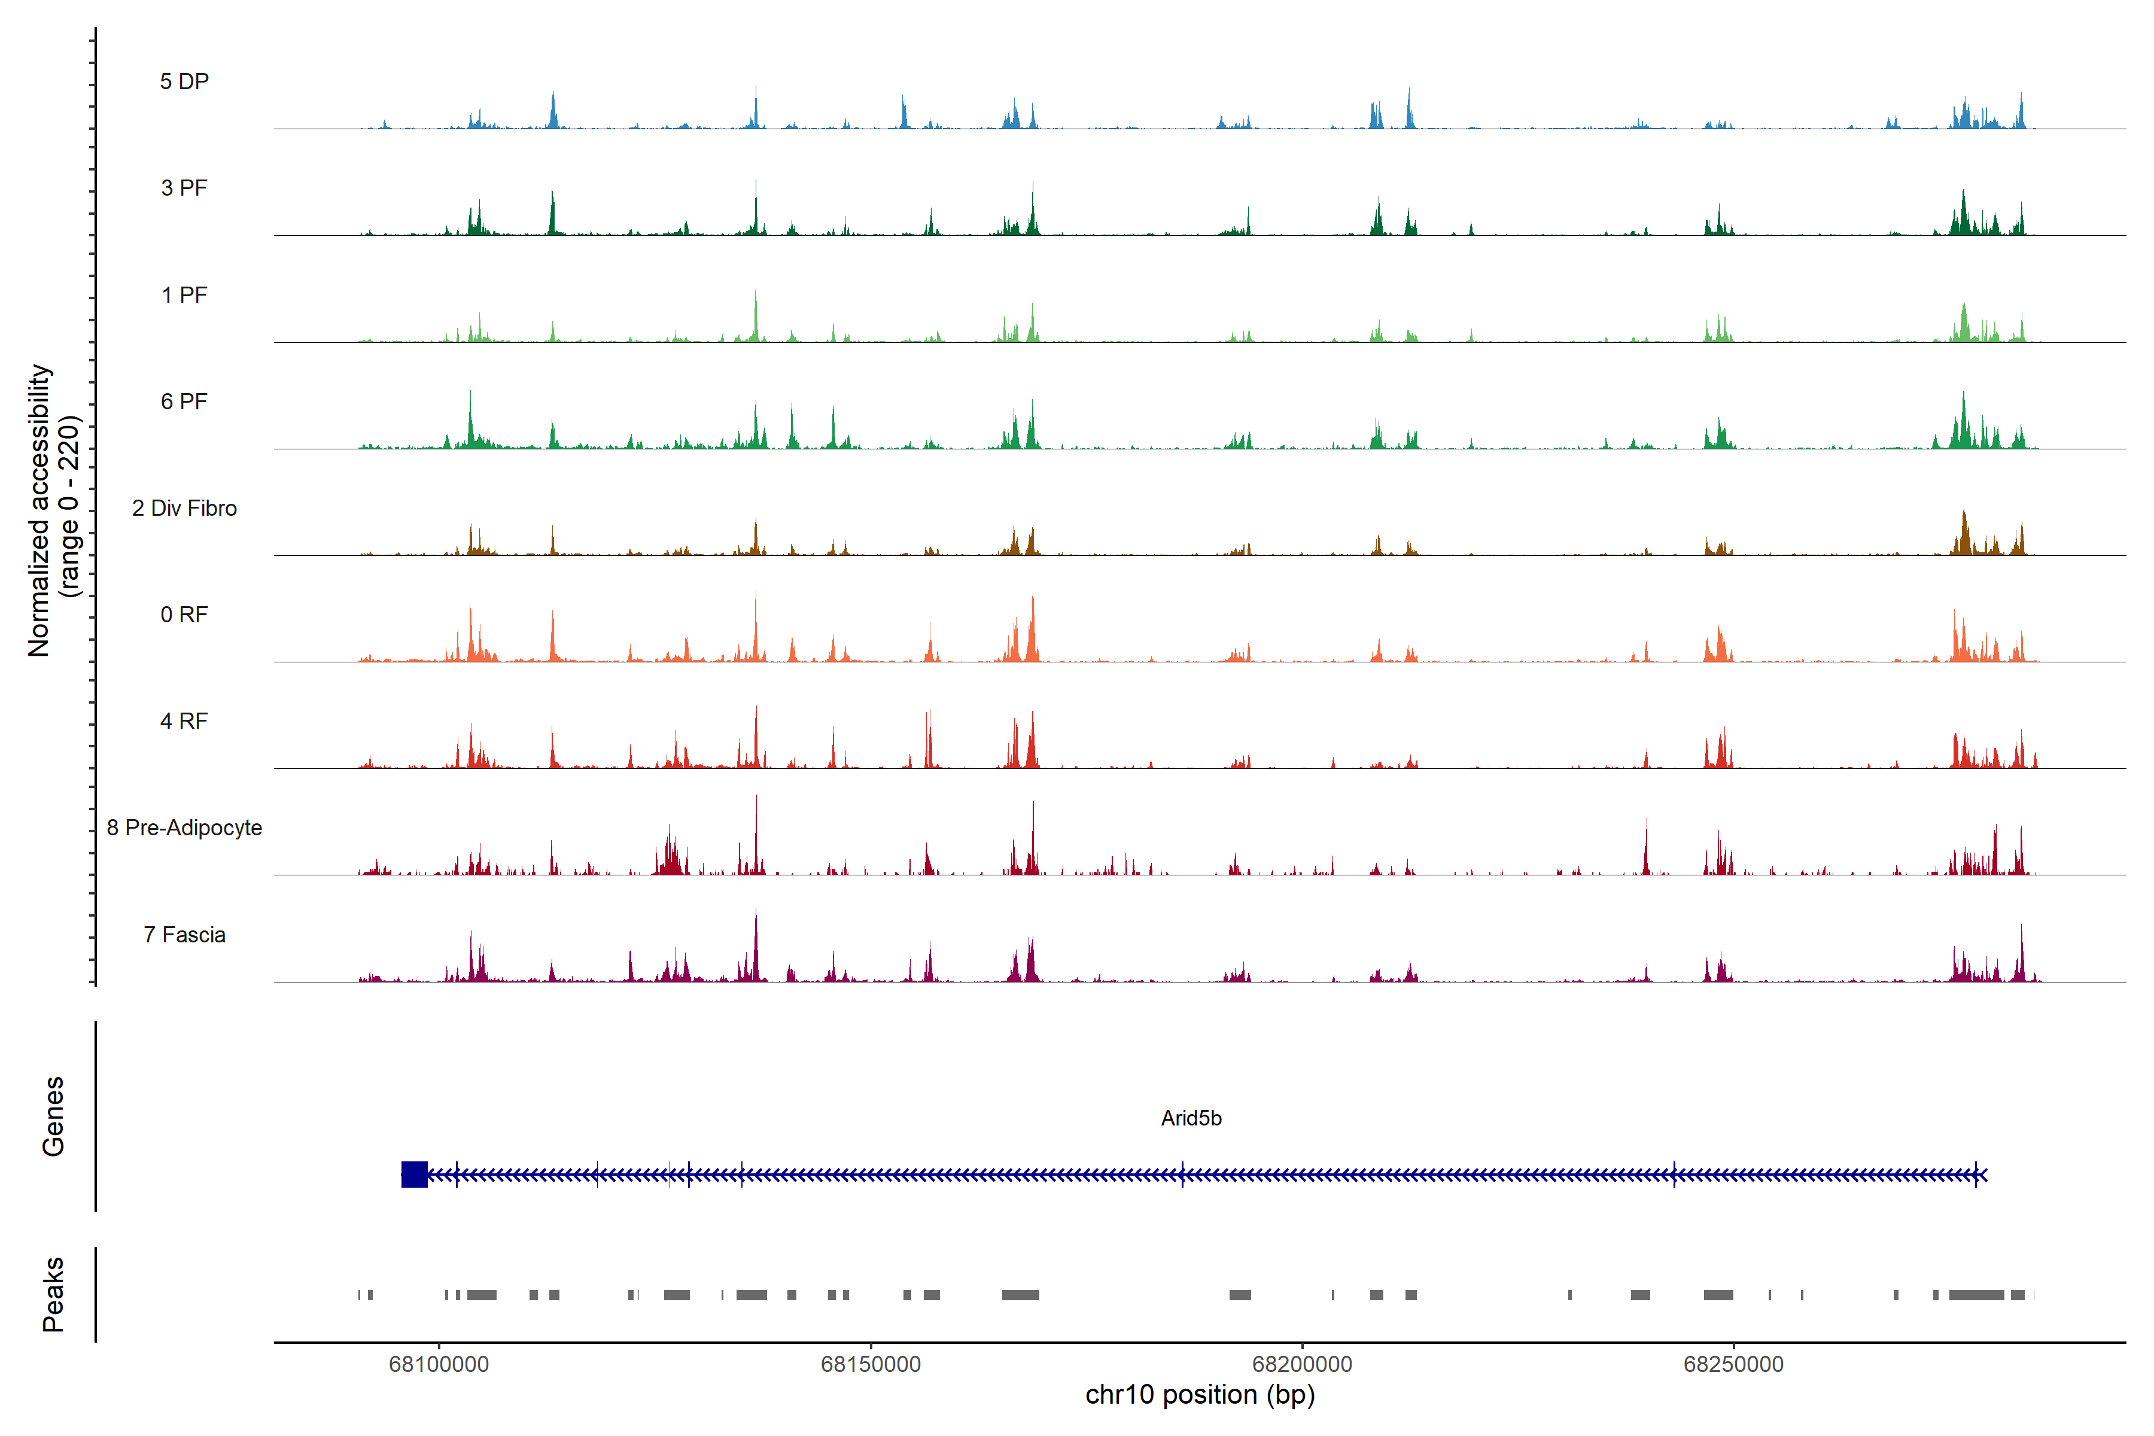Click the 5 DP track label
The image size is (2154, 1436).
click(184, 81)
